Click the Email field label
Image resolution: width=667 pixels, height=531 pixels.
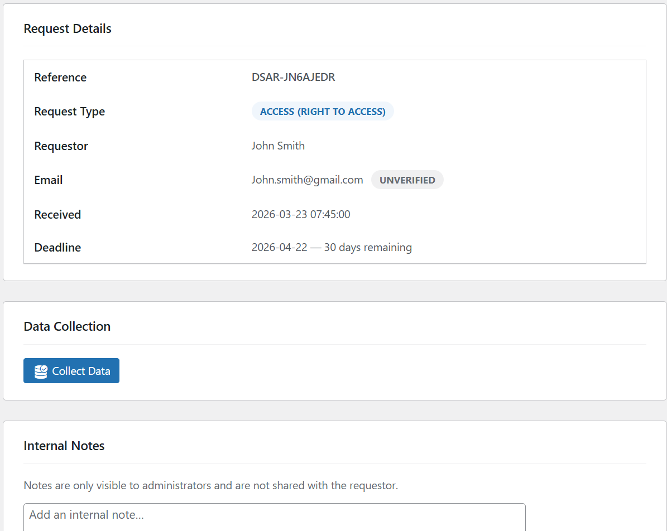48,180
